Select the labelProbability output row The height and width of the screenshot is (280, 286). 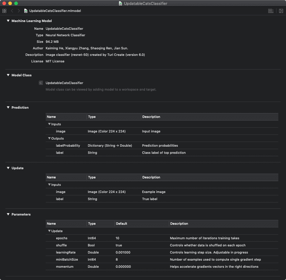[x=162, y=146]
